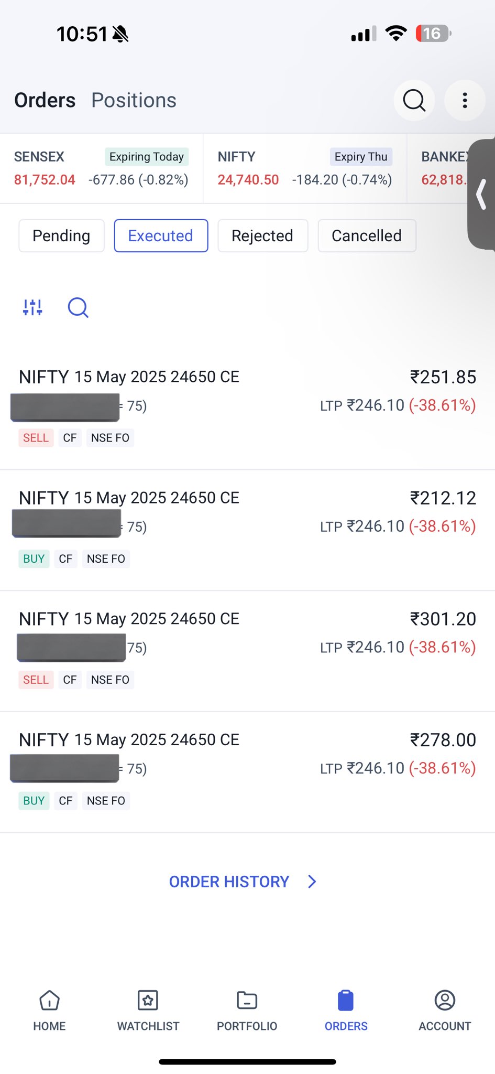Tap the blue search orders magnifier

point(78,307)
